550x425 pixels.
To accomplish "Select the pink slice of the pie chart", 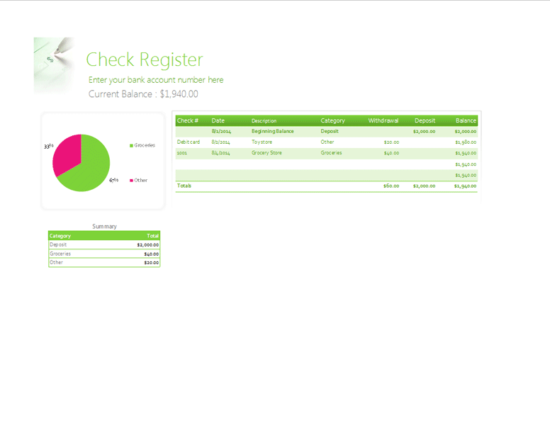I will [x=66, y=154].
